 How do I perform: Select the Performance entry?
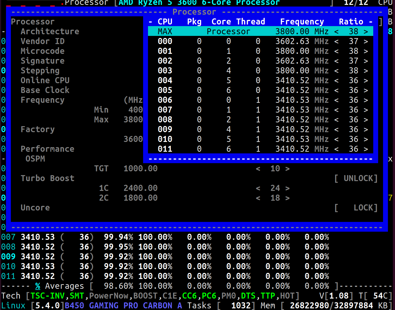coord(47,149)
